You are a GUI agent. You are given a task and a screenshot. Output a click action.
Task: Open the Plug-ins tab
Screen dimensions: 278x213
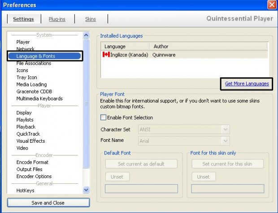pyautogui.click(x=57, y=19)
